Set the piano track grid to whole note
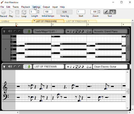Screen dimensions: 134x114 pyautogui.click(x=68, y=31)
